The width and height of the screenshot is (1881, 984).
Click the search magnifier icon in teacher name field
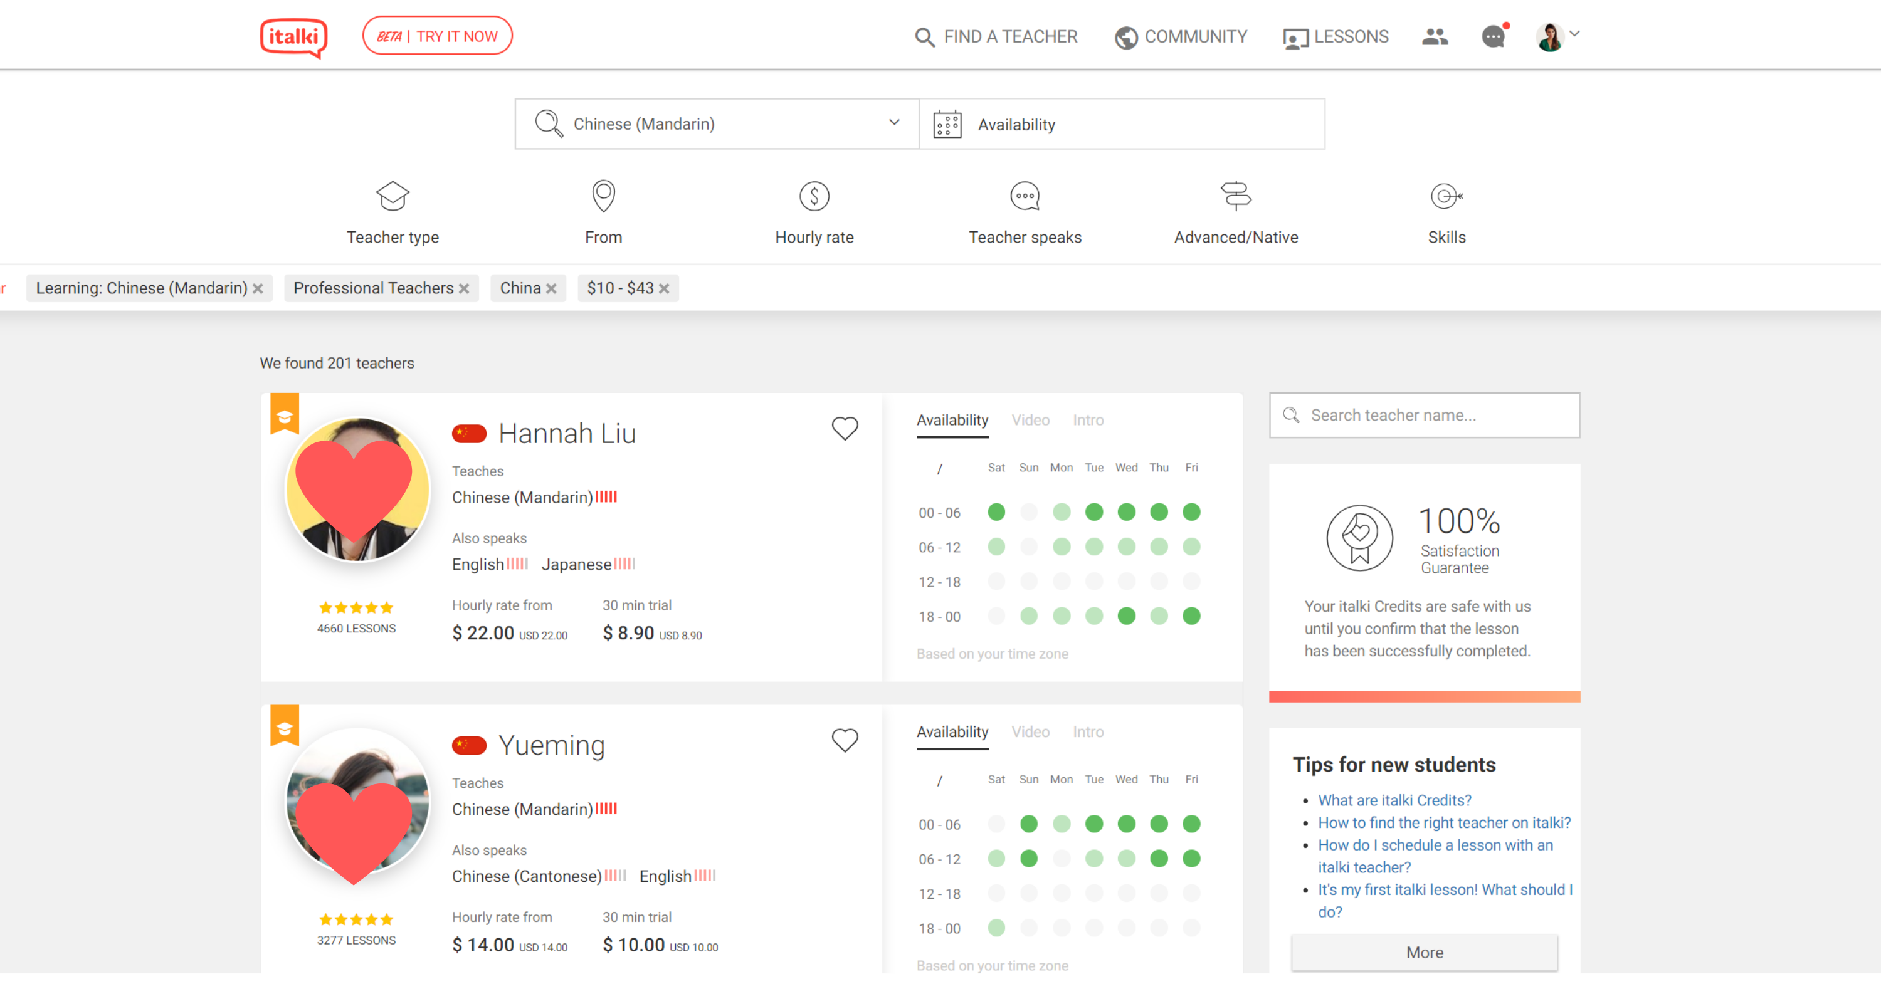(1292, 416)
